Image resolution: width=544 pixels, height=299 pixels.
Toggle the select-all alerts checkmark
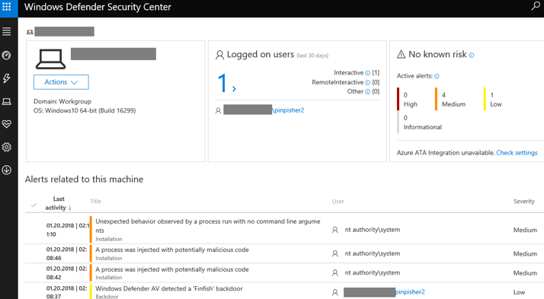(x=34, y=205)
